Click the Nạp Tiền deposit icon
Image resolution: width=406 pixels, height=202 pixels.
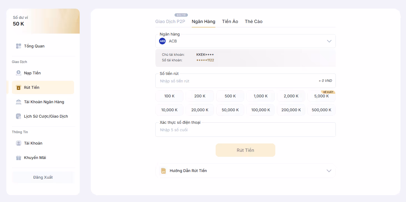(x=19, y=73)
